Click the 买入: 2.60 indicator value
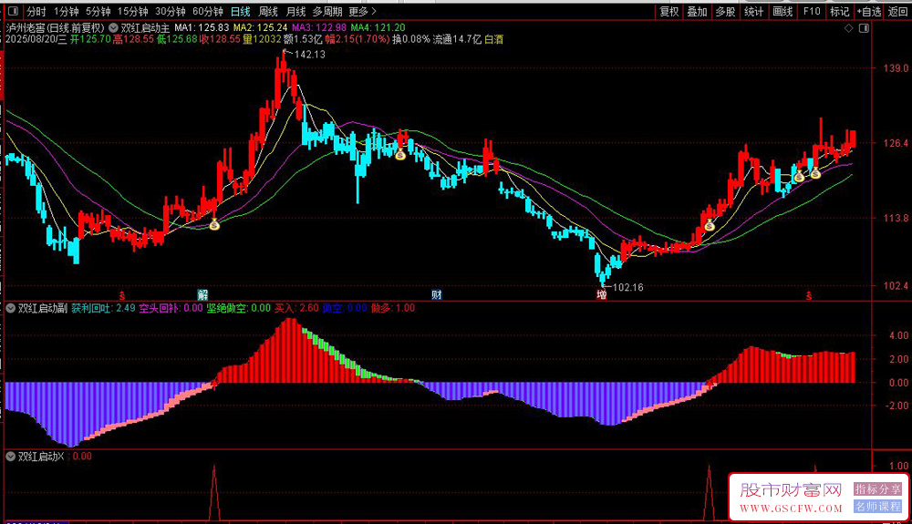912x524 pixels. pos(296,308)
